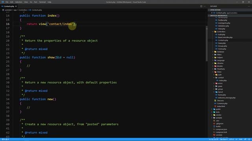
Task: Click the PHP icon beside Contacts.php in the Controllers folder
Action: click(x=216, y=40)
